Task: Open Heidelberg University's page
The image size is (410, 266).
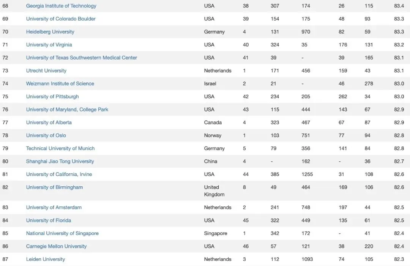Action: 50,32
